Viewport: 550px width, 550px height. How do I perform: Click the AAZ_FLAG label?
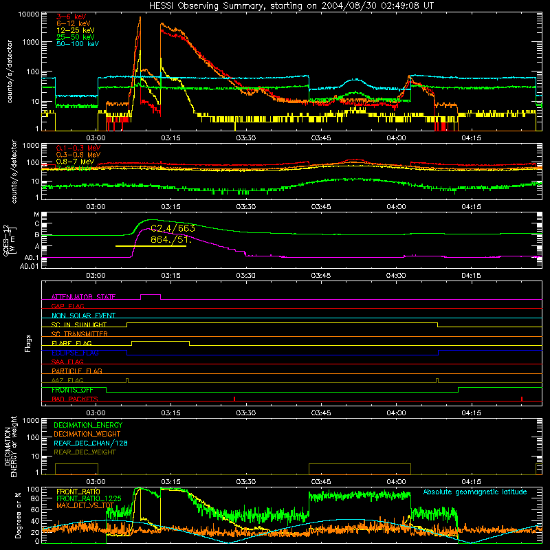67,380
